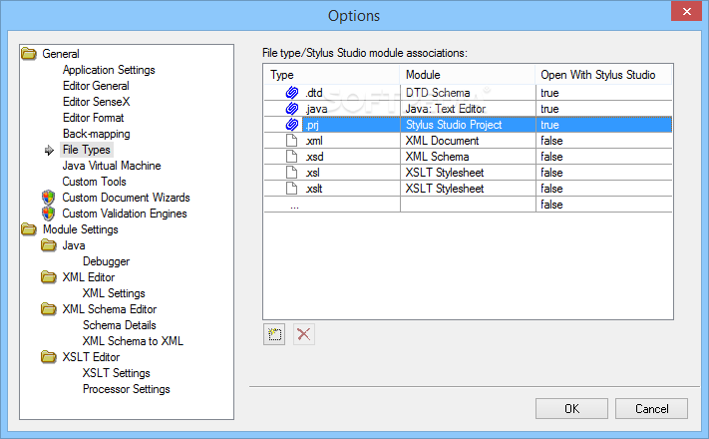Select Module Settings node label
The height and width of the screenshot is (439, 709).
tap(81, 229)
